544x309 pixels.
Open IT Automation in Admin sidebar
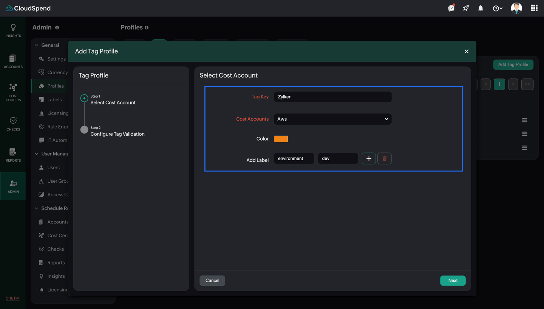[53, 140]
